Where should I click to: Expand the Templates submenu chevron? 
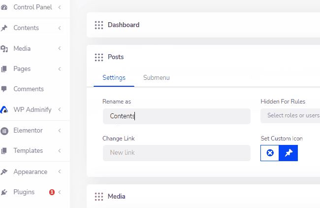[x=60, y=151]
